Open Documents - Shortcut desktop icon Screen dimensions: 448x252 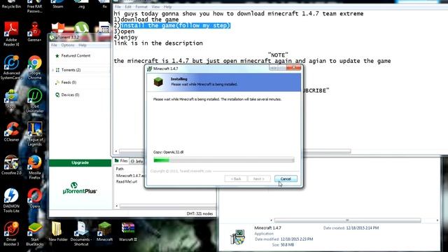tap(81, 233)
